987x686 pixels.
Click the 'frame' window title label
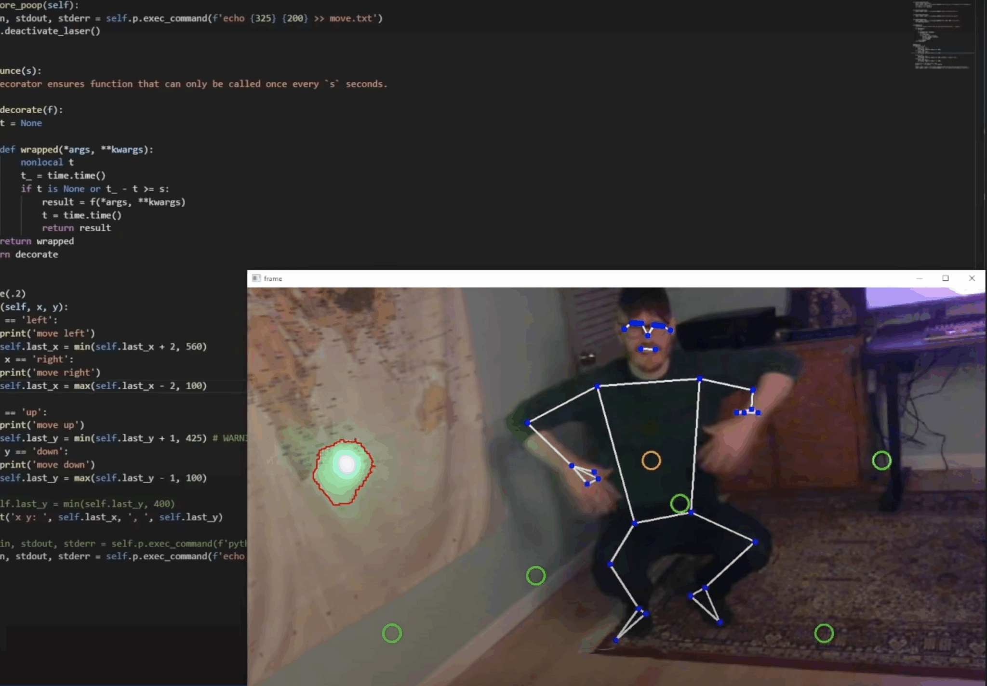[273, 278]
